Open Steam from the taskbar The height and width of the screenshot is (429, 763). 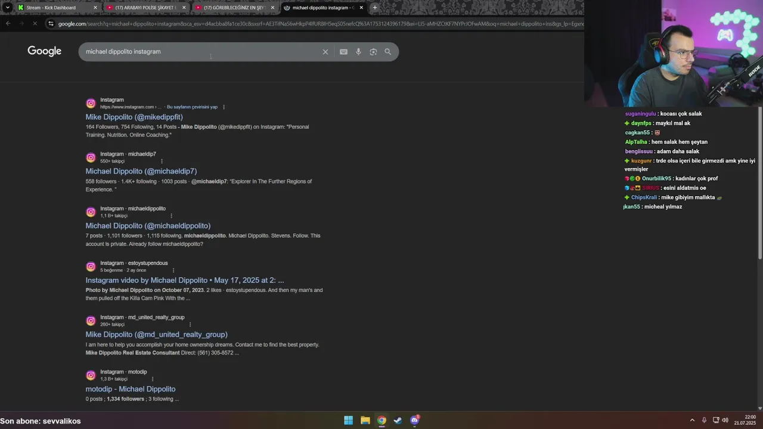coord(398,420)
